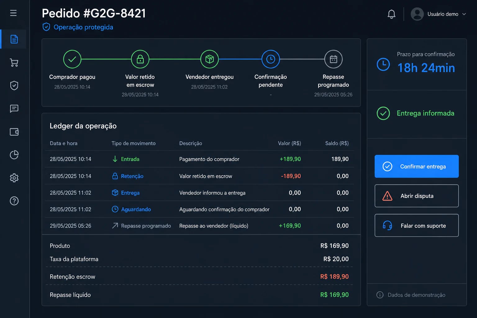Click the Operação protegida shield icon
Viewport: 477px width, 318px height.
46,27
